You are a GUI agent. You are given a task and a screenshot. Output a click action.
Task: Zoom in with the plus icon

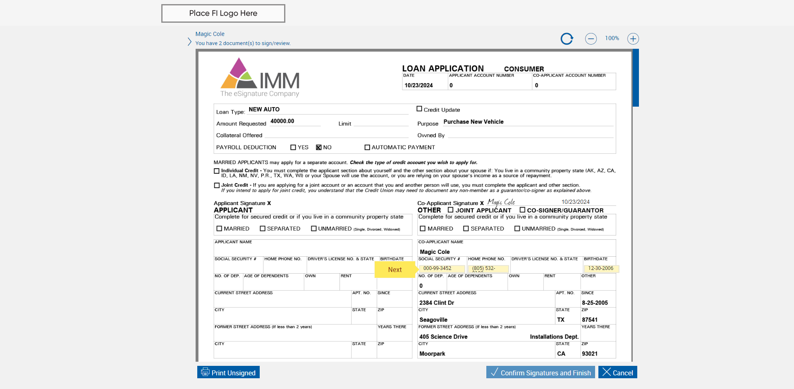click(x=633, y=39)
